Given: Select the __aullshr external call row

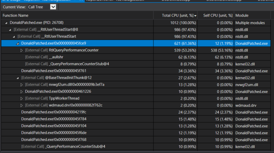Looking at the screenshot, I should [x=136, y=57].
